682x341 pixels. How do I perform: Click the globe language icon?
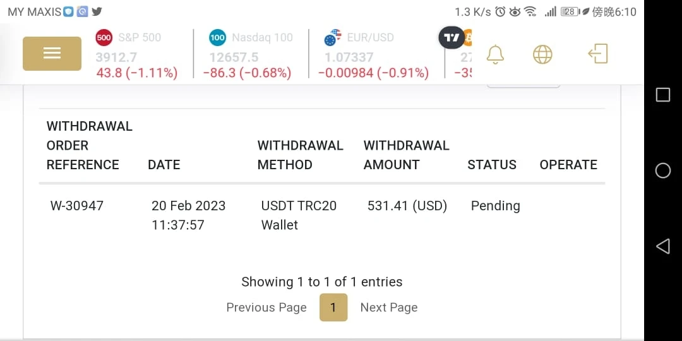[542, 54]
